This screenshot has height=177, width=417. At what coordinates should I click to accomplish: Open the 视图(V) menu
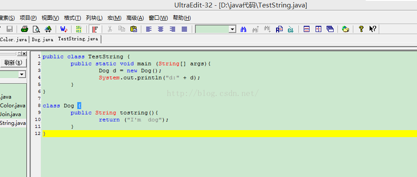(50, 18)
